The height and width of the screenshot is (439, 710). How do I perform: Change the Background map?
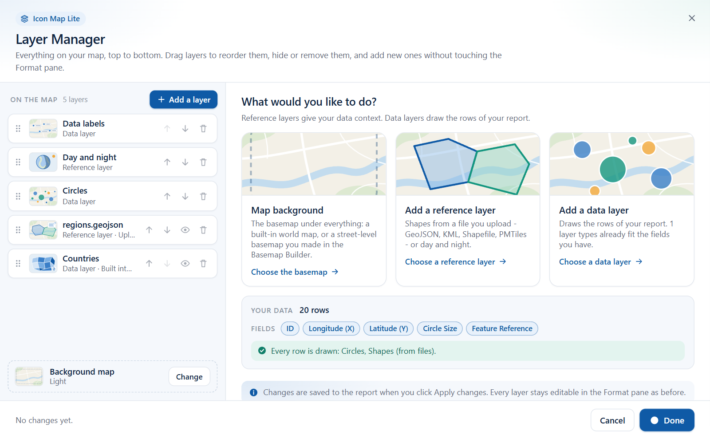pyautogui.click(x=189, y=377)
